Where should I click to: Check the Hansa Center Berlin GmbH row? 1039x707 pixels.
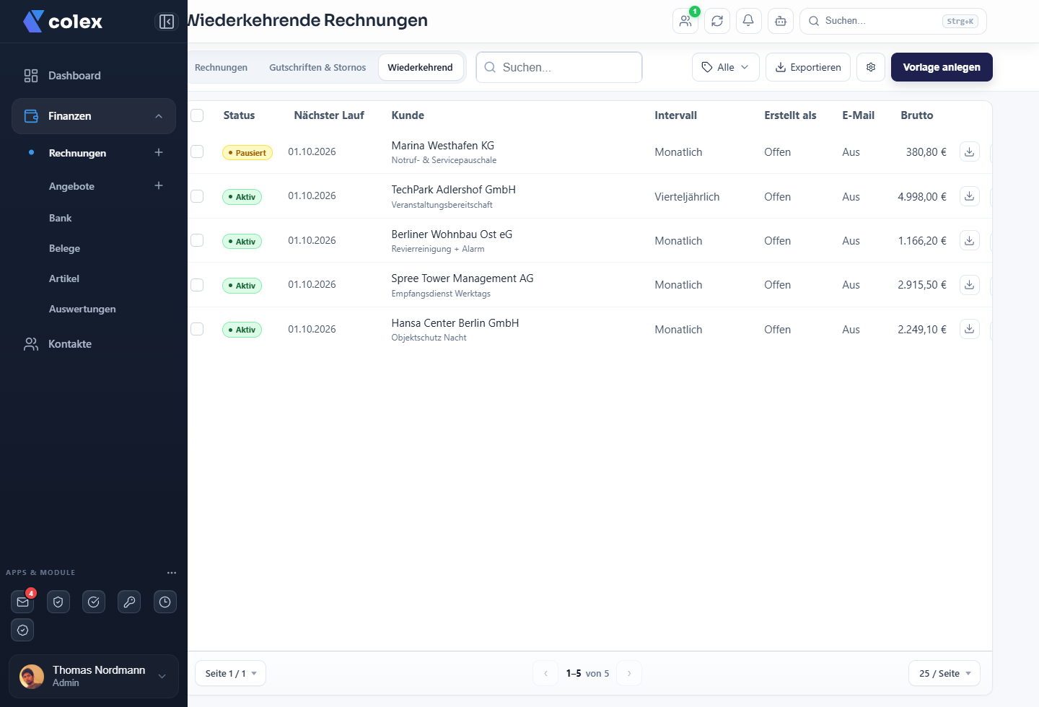197,329
